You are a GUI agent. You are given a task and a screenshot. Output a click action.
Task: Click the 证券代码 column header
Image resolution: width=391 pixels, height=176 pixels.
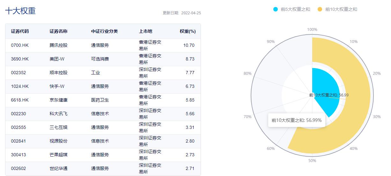point(20,31)
